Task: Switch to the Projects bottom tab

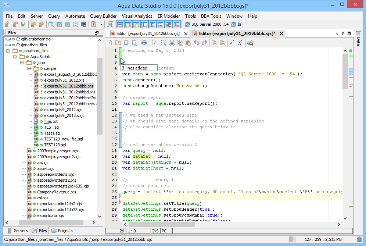Action: tap(62, 231)
